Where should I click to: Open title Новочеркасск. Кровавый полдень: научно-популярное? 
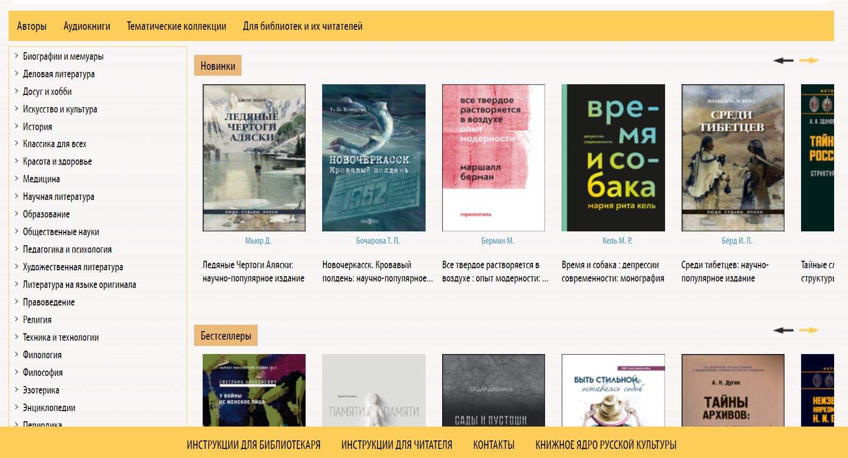(x=378, y=272)
